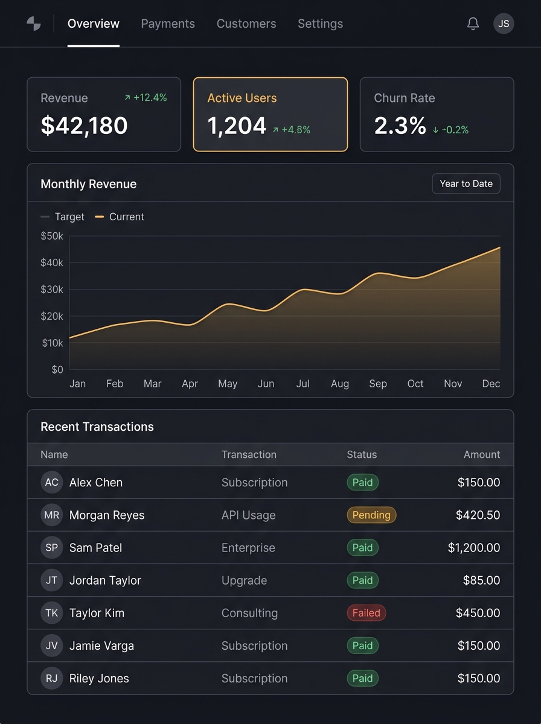Click the Paid badge on Jordan Taylor's row

point(362,580)
